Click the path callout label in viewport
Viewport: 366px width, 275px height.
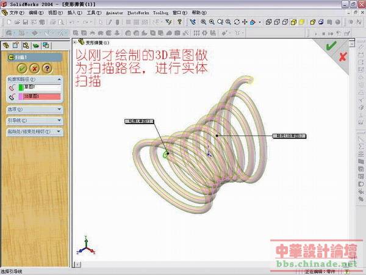point(289,136)
